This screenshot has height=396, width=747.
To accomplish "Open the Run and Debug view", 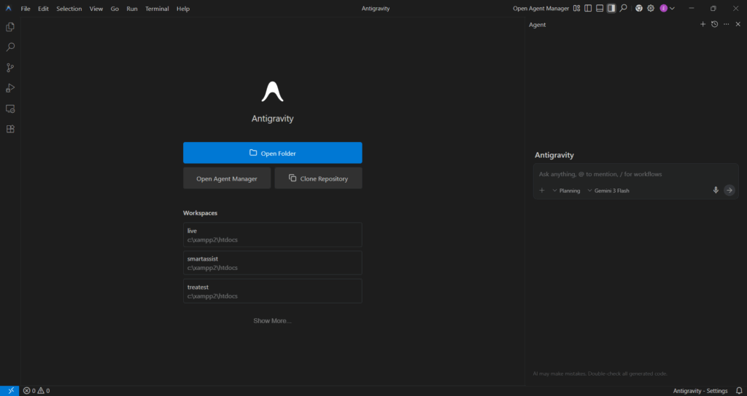I will pyautogui.click(x=10, y=88).
